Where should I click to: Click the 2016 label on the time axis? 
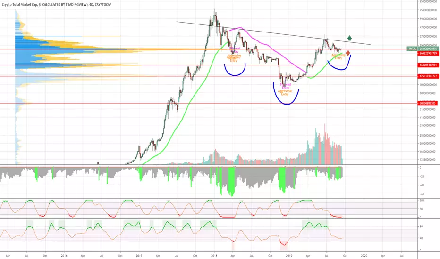point(64,256)
